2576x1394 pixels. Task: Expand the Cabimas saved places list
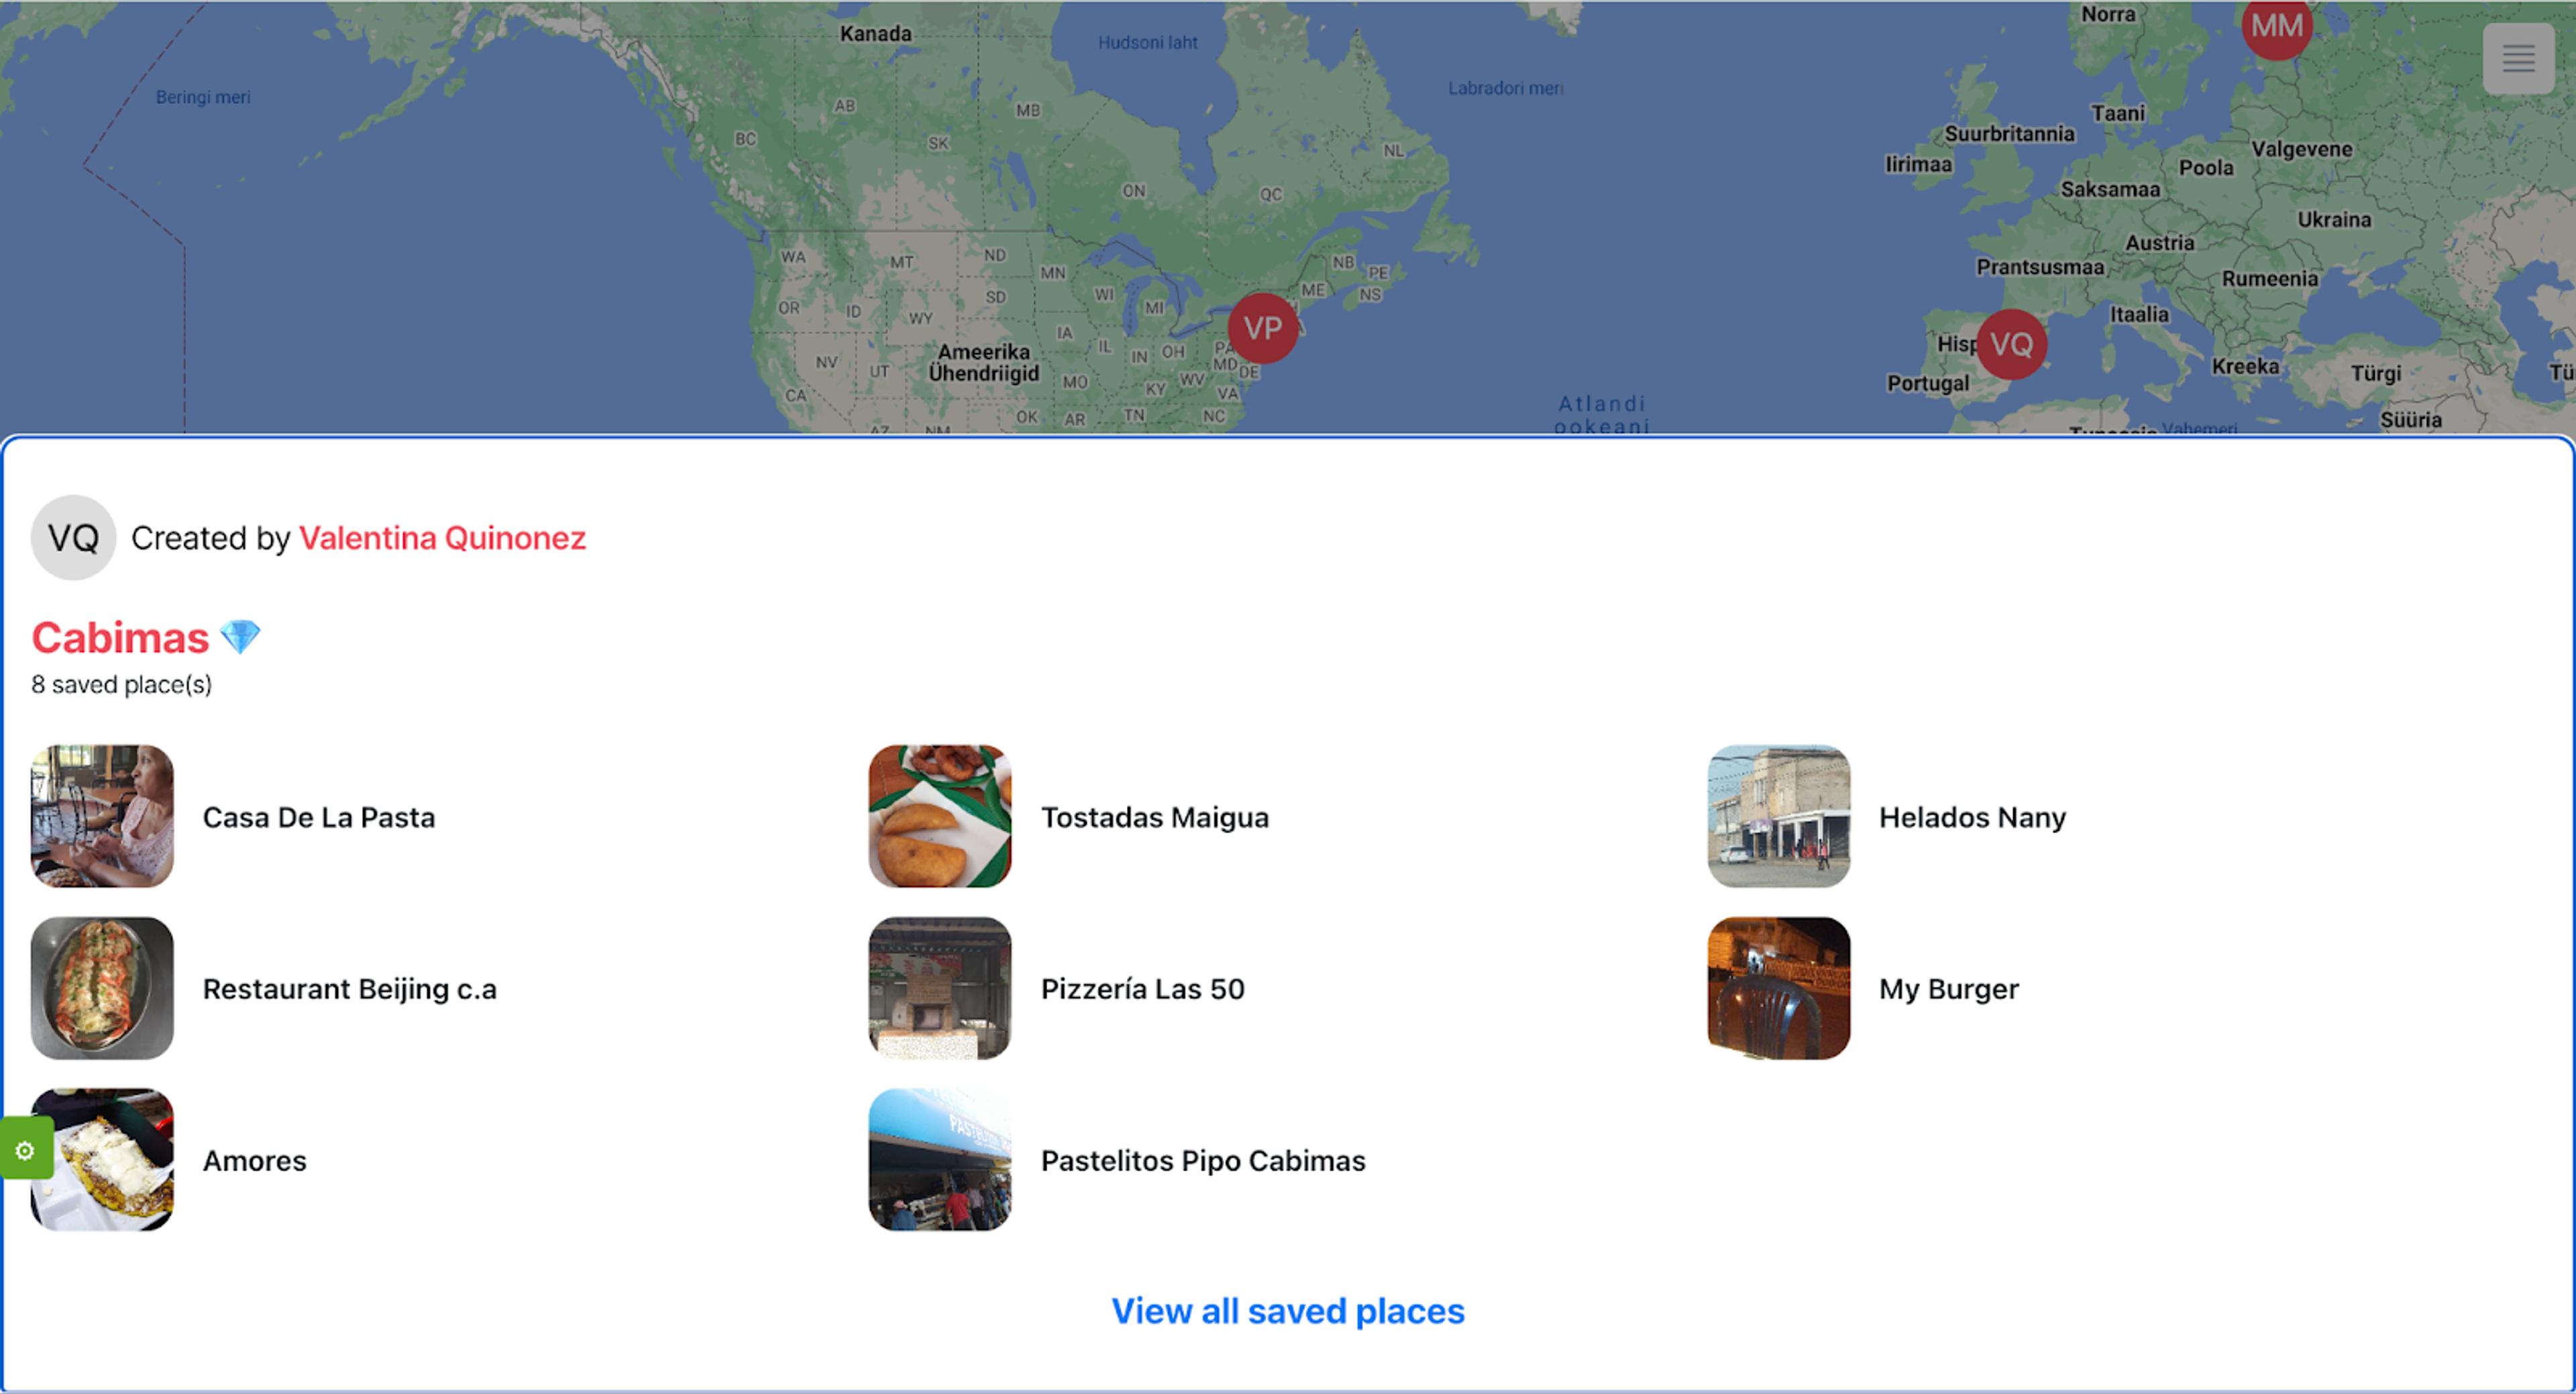click(1289, 1310)
